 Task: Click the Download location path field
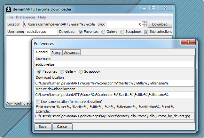pyautogui.click(x=114, y=83)
